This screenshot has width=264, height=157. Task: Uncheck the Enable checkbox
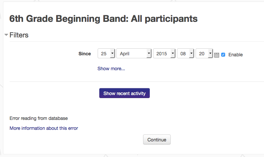[223, 55]
